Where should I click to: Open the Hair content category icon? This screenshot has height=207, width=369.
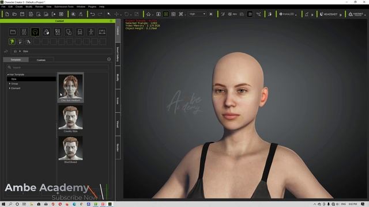(x=35, y=32)
